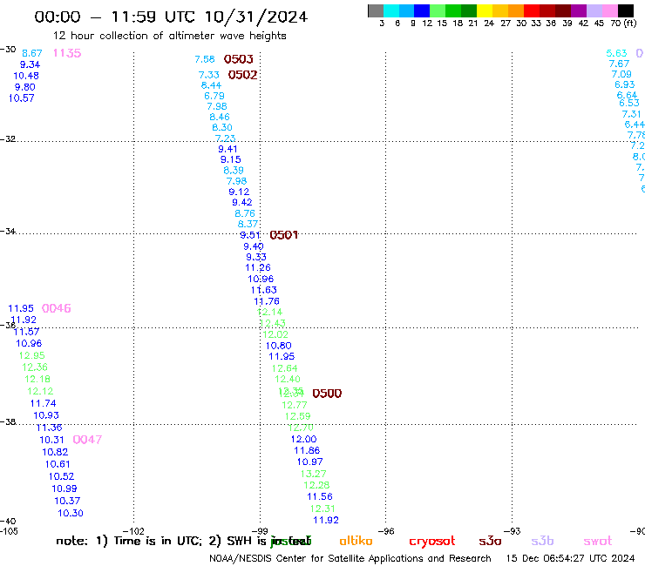Pick the dark blue swatch ending at 12 ft

click(x=423, y=10)
